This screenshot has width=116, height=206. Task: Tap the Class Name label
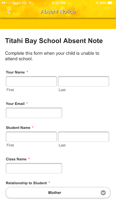(16, 159)
